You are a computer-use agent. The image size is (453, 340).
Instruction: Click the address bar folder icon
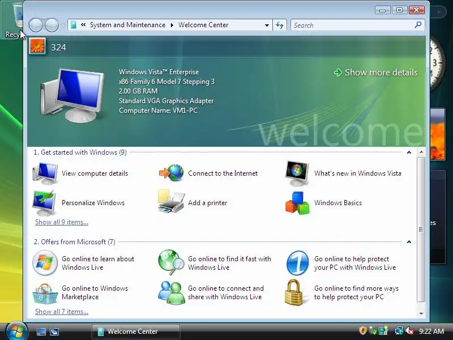tap(74, 25)
